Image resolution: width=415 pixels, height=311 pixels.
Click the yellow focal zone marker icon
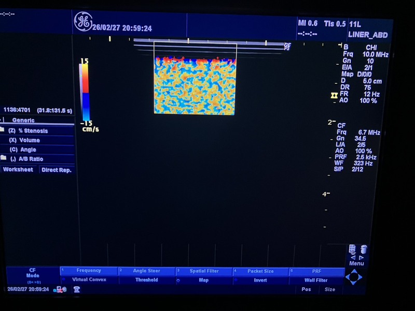click(x=334, y=95)
